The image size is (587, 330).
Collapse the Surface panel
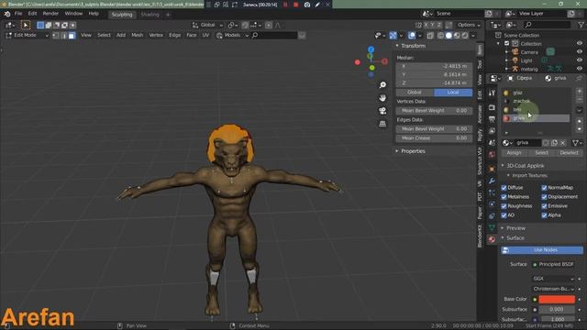(x=515, y=238)
